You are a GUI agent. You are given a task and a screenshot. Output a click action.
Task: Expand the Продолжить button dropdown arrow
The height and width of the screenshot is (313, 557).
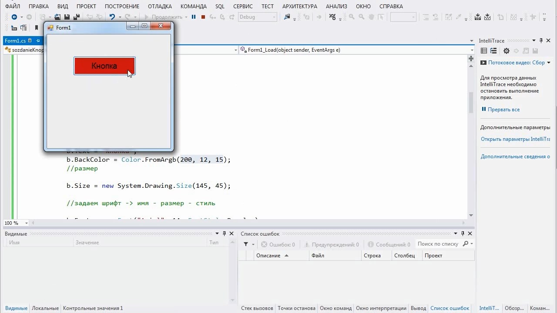pos(186,17)
